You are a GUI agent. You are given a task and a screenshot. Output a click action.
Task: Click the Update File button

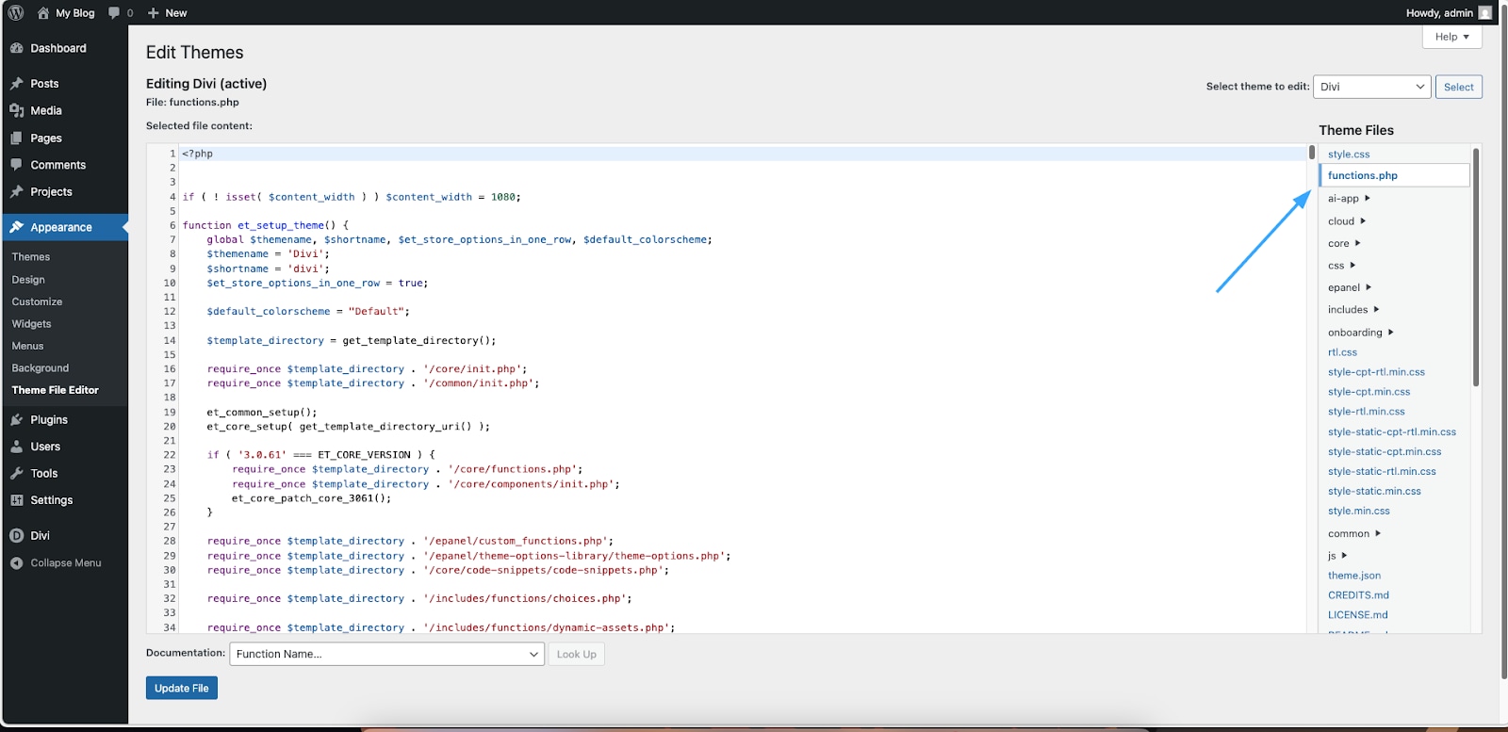click(182, 688)
